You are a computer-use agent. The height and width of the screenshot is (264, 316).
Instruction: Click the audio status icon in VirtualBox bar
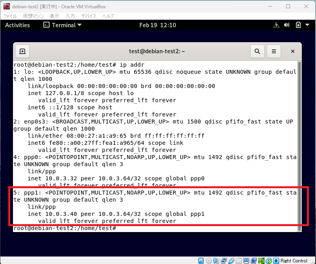[x=216, y=260]
